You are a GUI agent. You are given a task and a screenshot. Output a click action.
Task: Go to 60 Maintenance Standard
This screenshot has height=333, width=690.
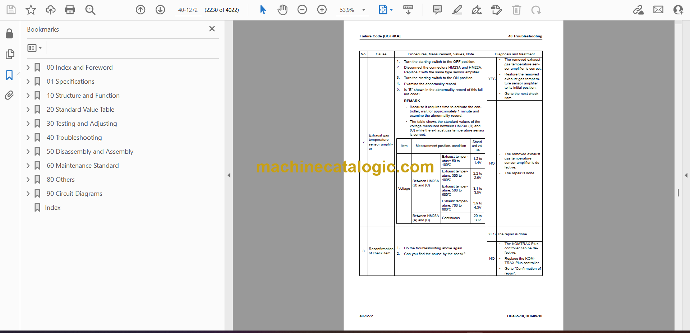pyautogui.click(x=83, y=165)
